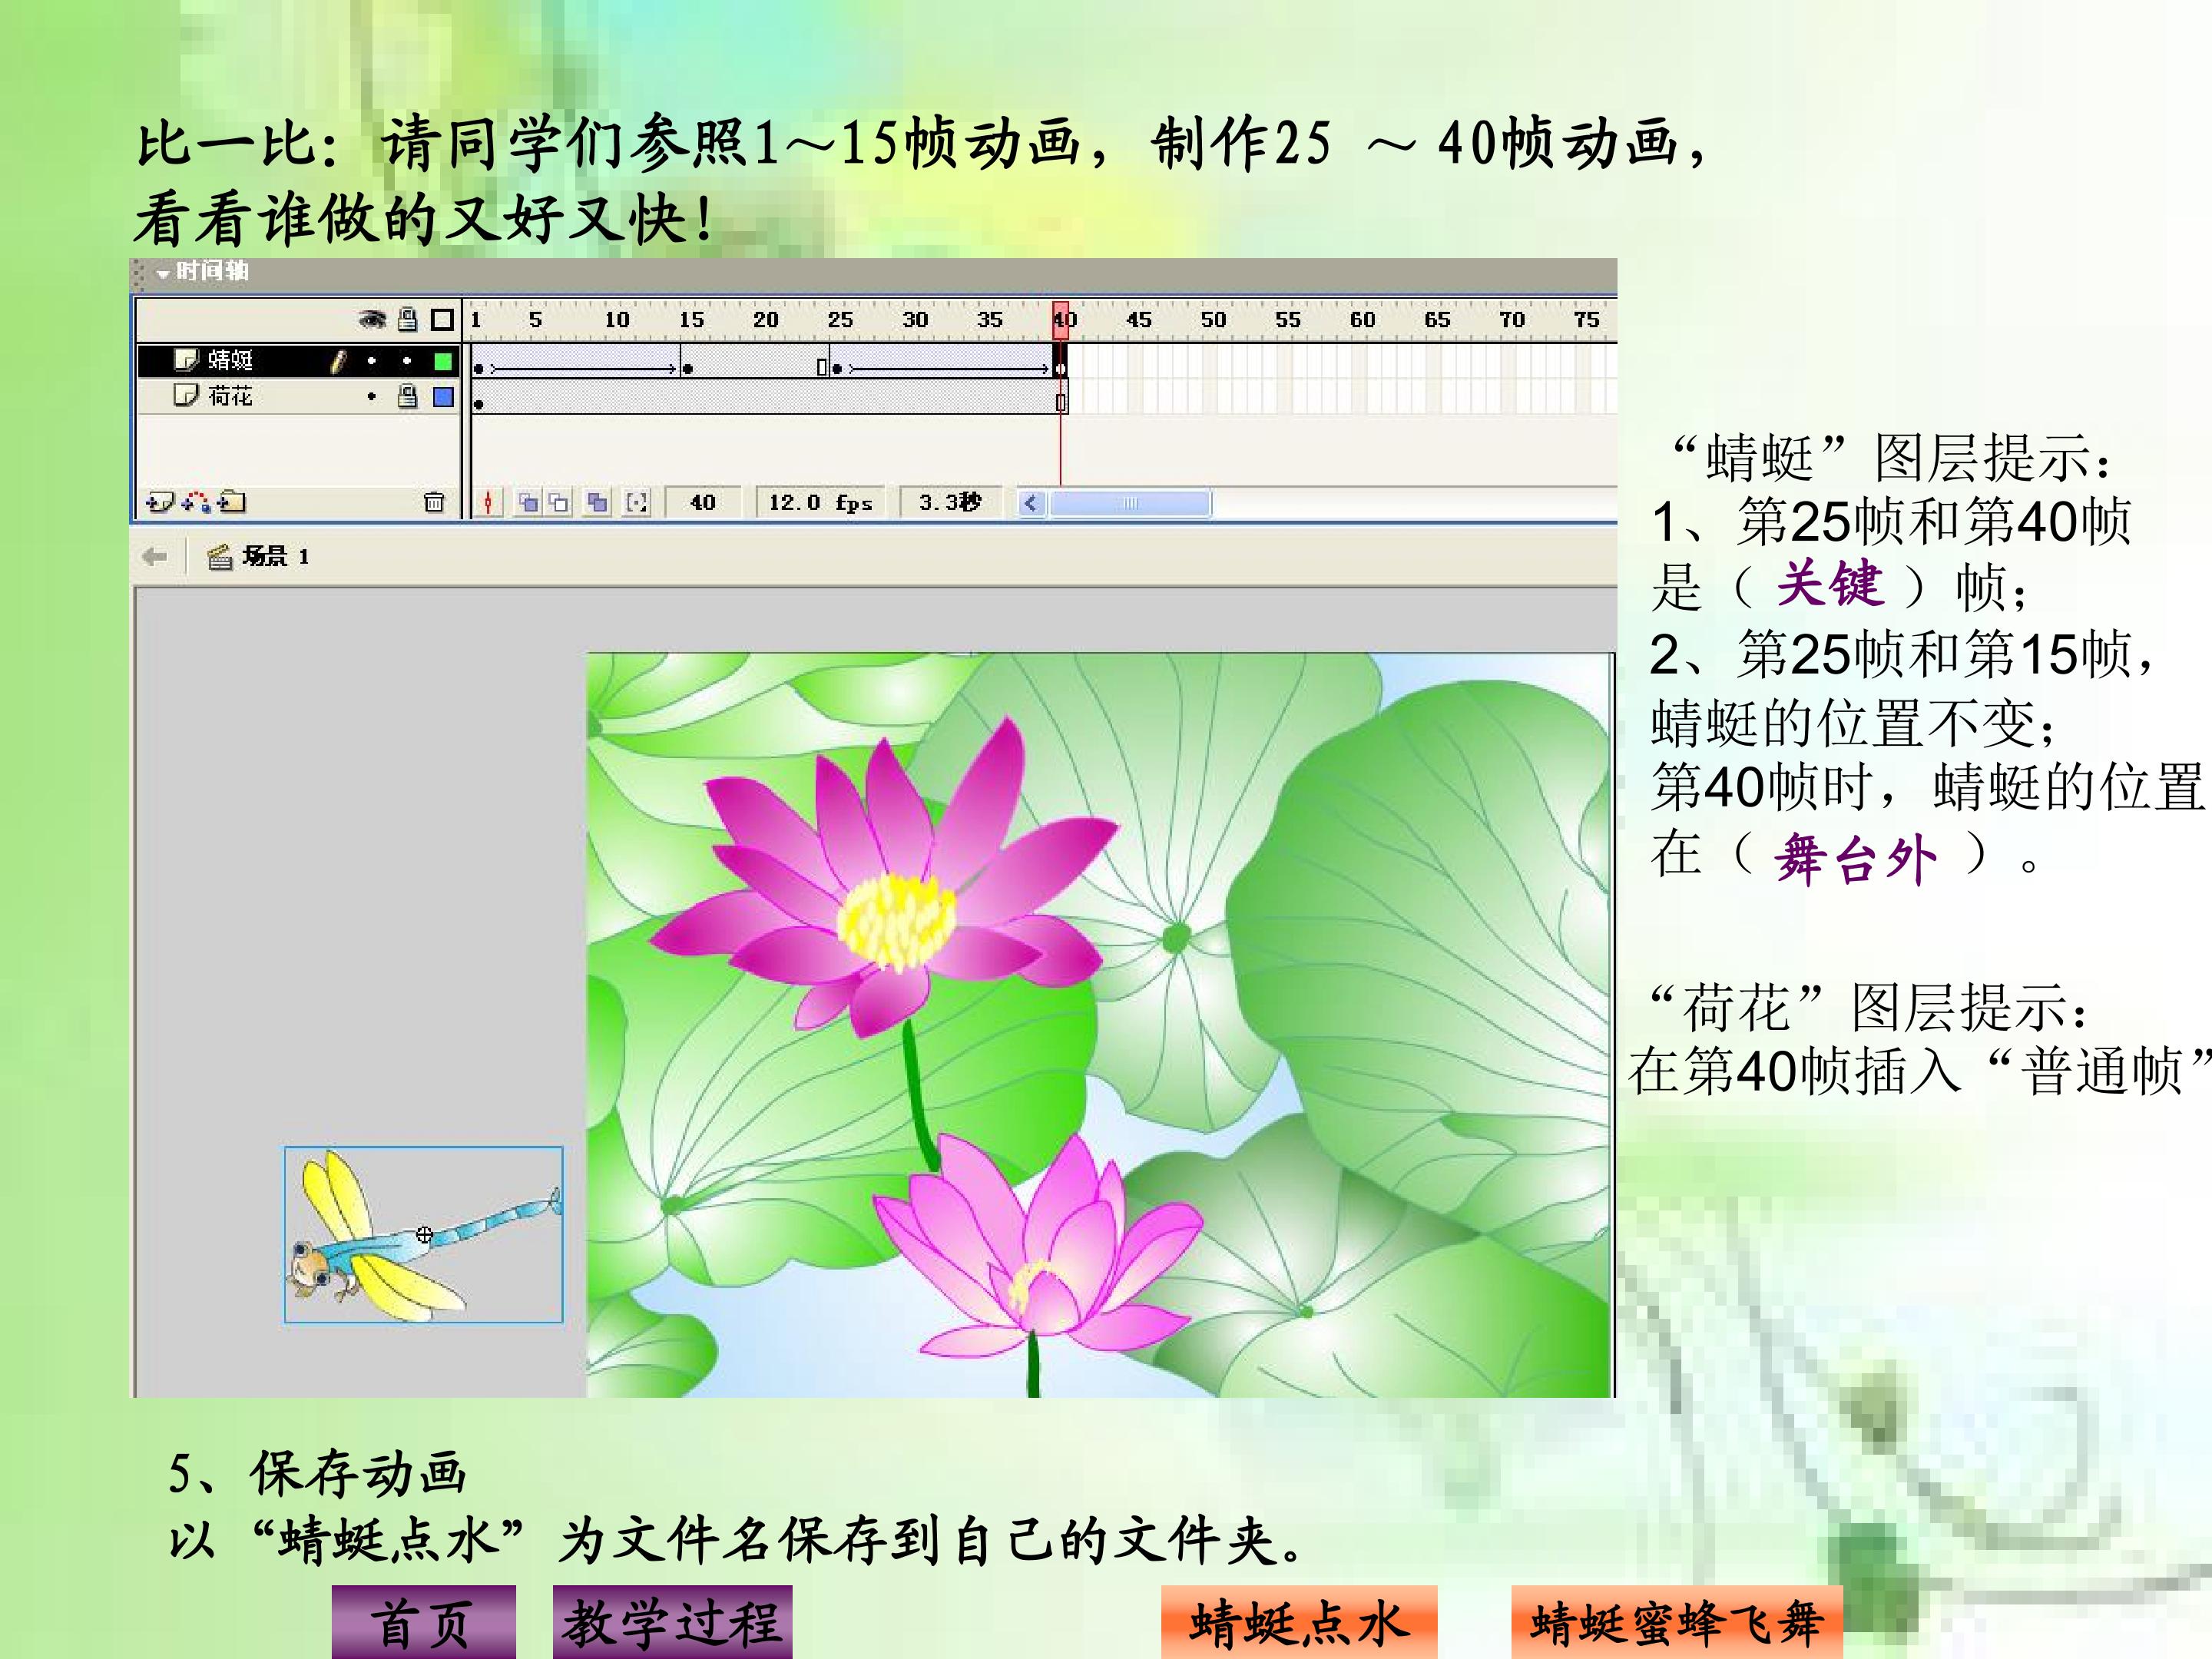
Task: Click the Insert Layer Folder icon
Action: click(232, 502)
